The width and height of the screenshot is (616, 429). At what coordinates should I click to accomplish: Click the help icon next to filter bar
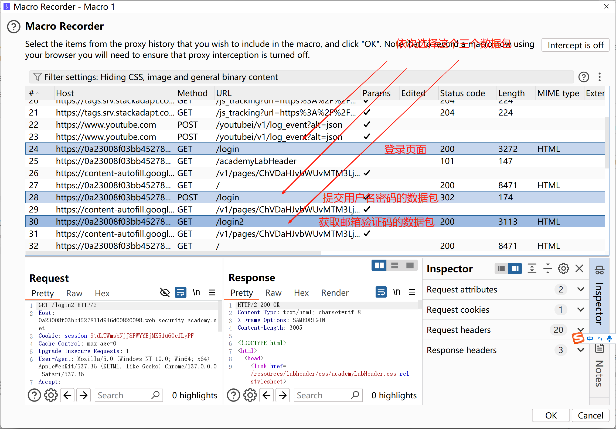[x=584, y=77]
